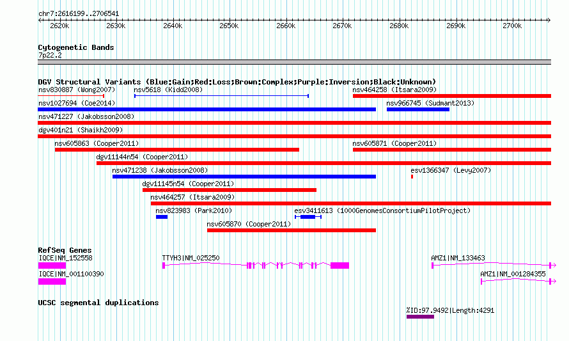Open the nsv605871 (Cooper2011) label

[x=394, y=143]
